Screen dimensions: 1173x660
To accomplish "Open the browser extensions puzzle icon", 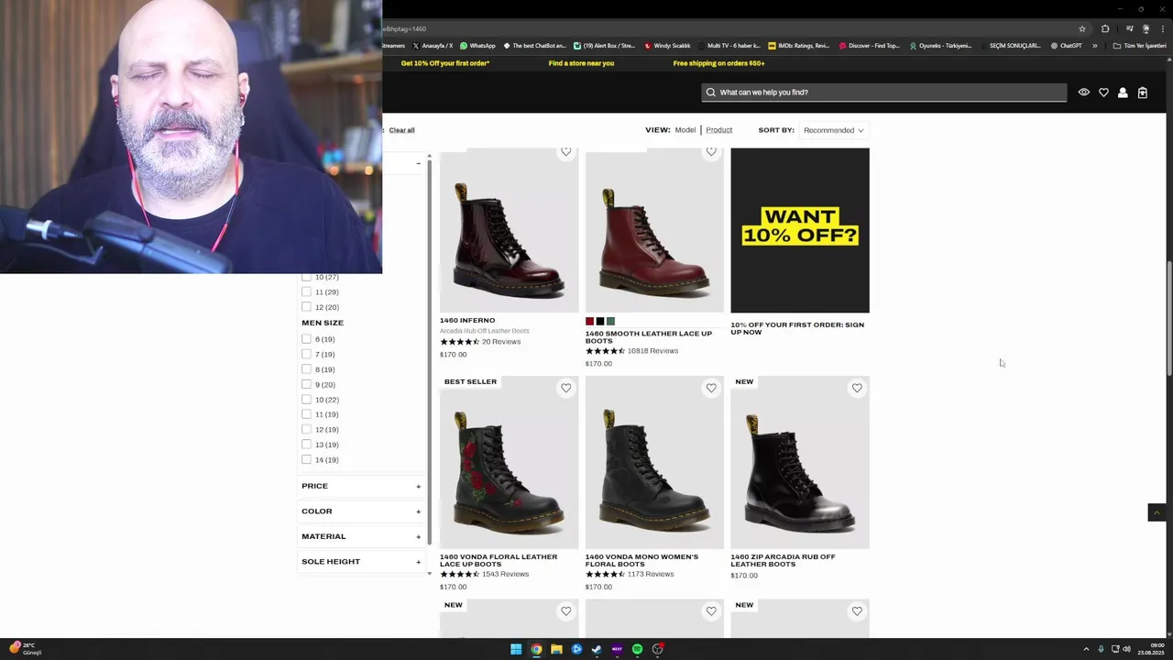I will coord(1105,28).
